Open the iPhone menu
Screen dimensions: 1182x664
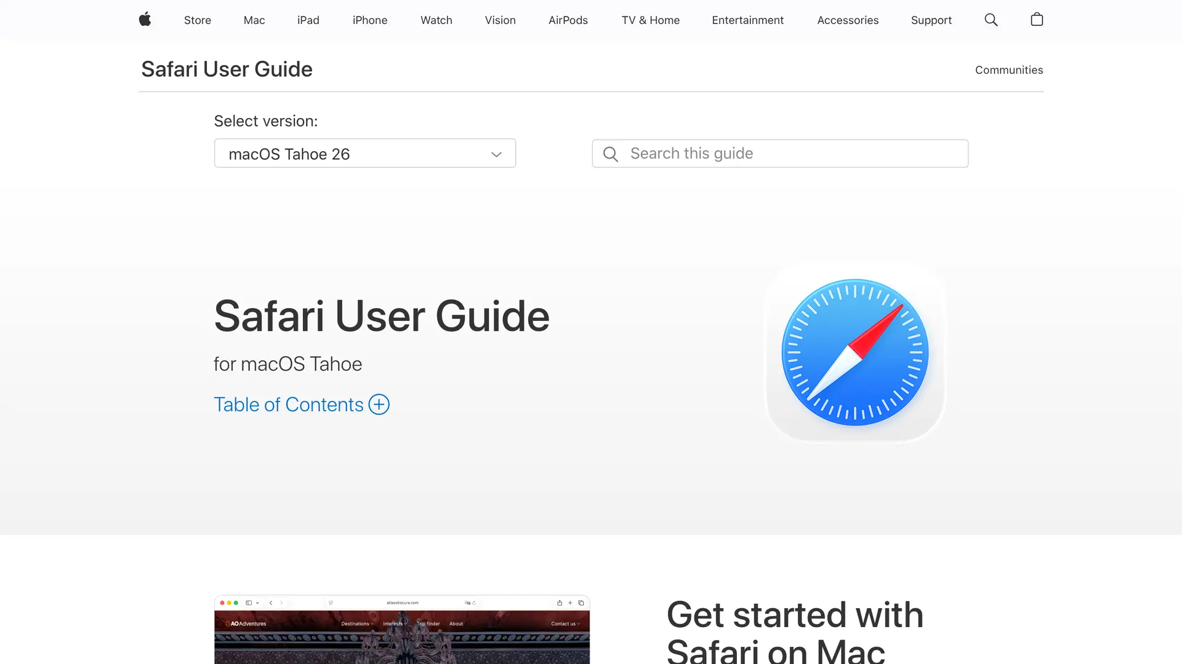point(370,20)
